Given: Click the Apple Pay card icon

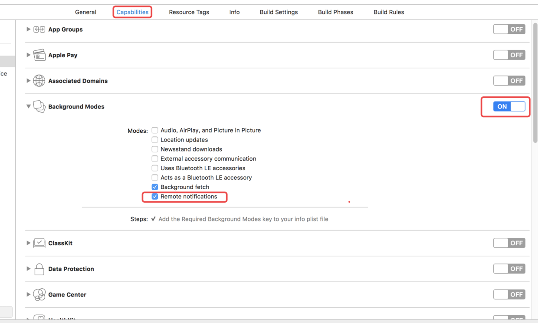Looking at the screenshot, I should click(39, 55).
